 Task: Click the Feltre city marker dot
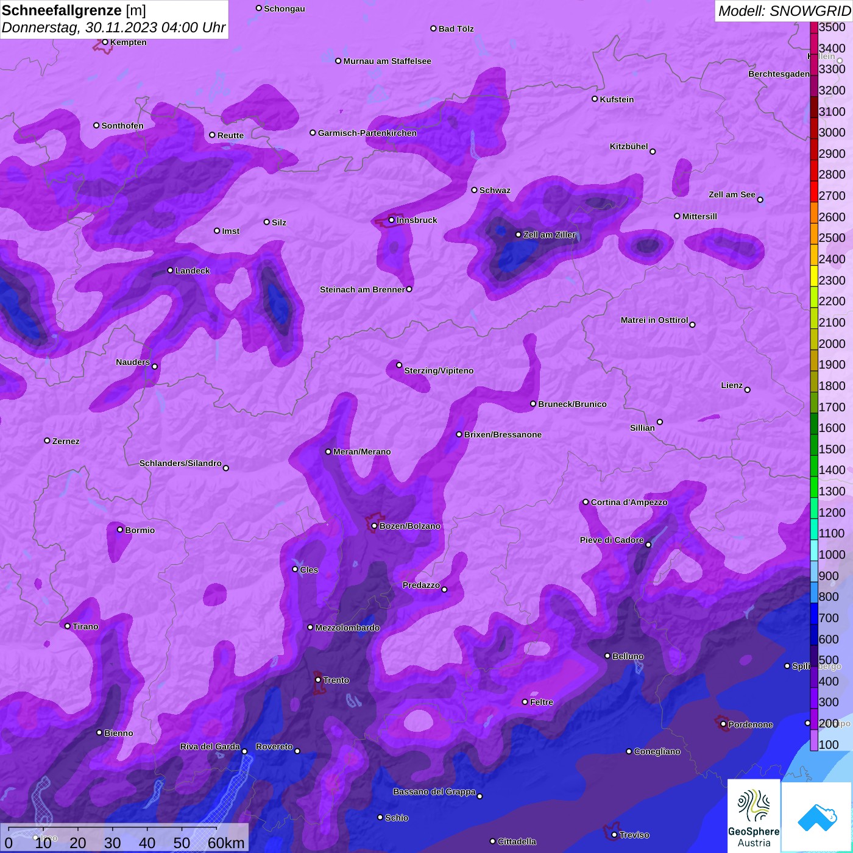[x=525, y=701]
